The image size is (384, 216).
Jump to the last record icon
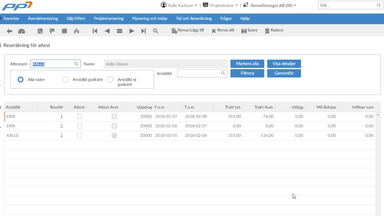(x=144, y=31)
